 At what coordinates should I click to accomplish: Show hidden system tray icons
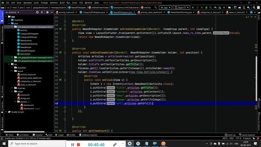point(207,143)
